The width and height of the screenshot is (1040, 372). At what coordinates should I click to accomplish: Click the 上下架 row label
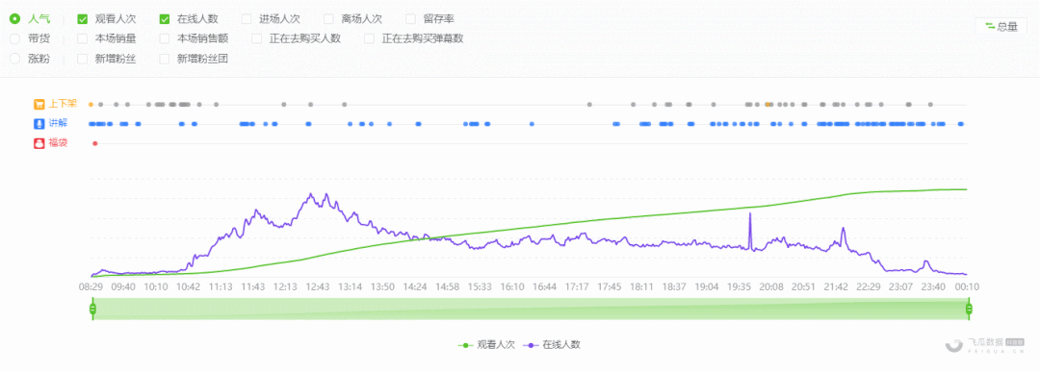point(63,104)
